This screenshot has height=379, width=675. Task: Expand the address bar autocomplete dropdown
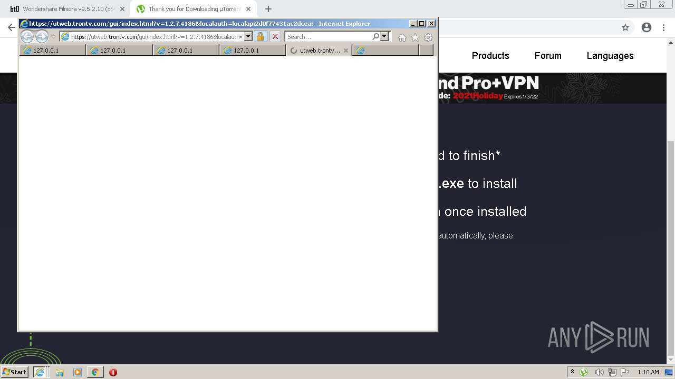point(248,37)
